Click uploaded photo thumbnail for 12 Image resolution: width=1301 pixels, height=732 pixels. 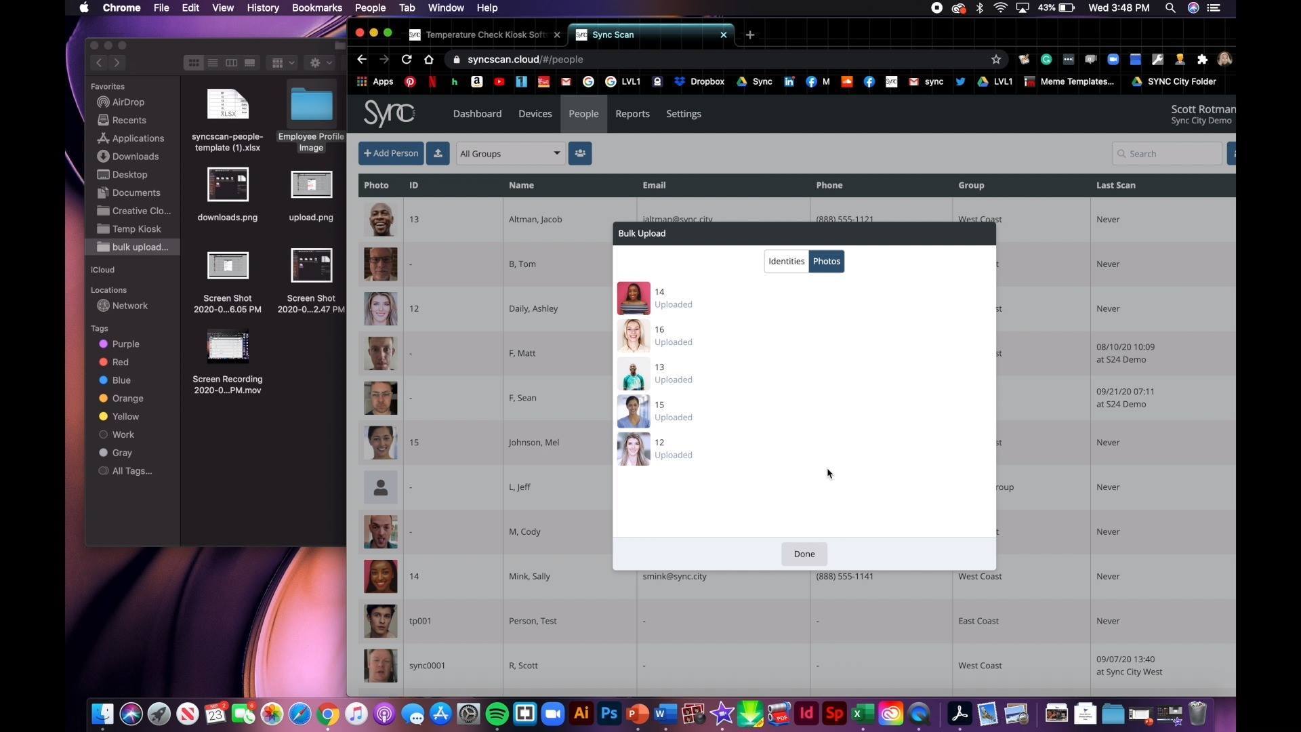pyautogui.click(x=634, y=449)
